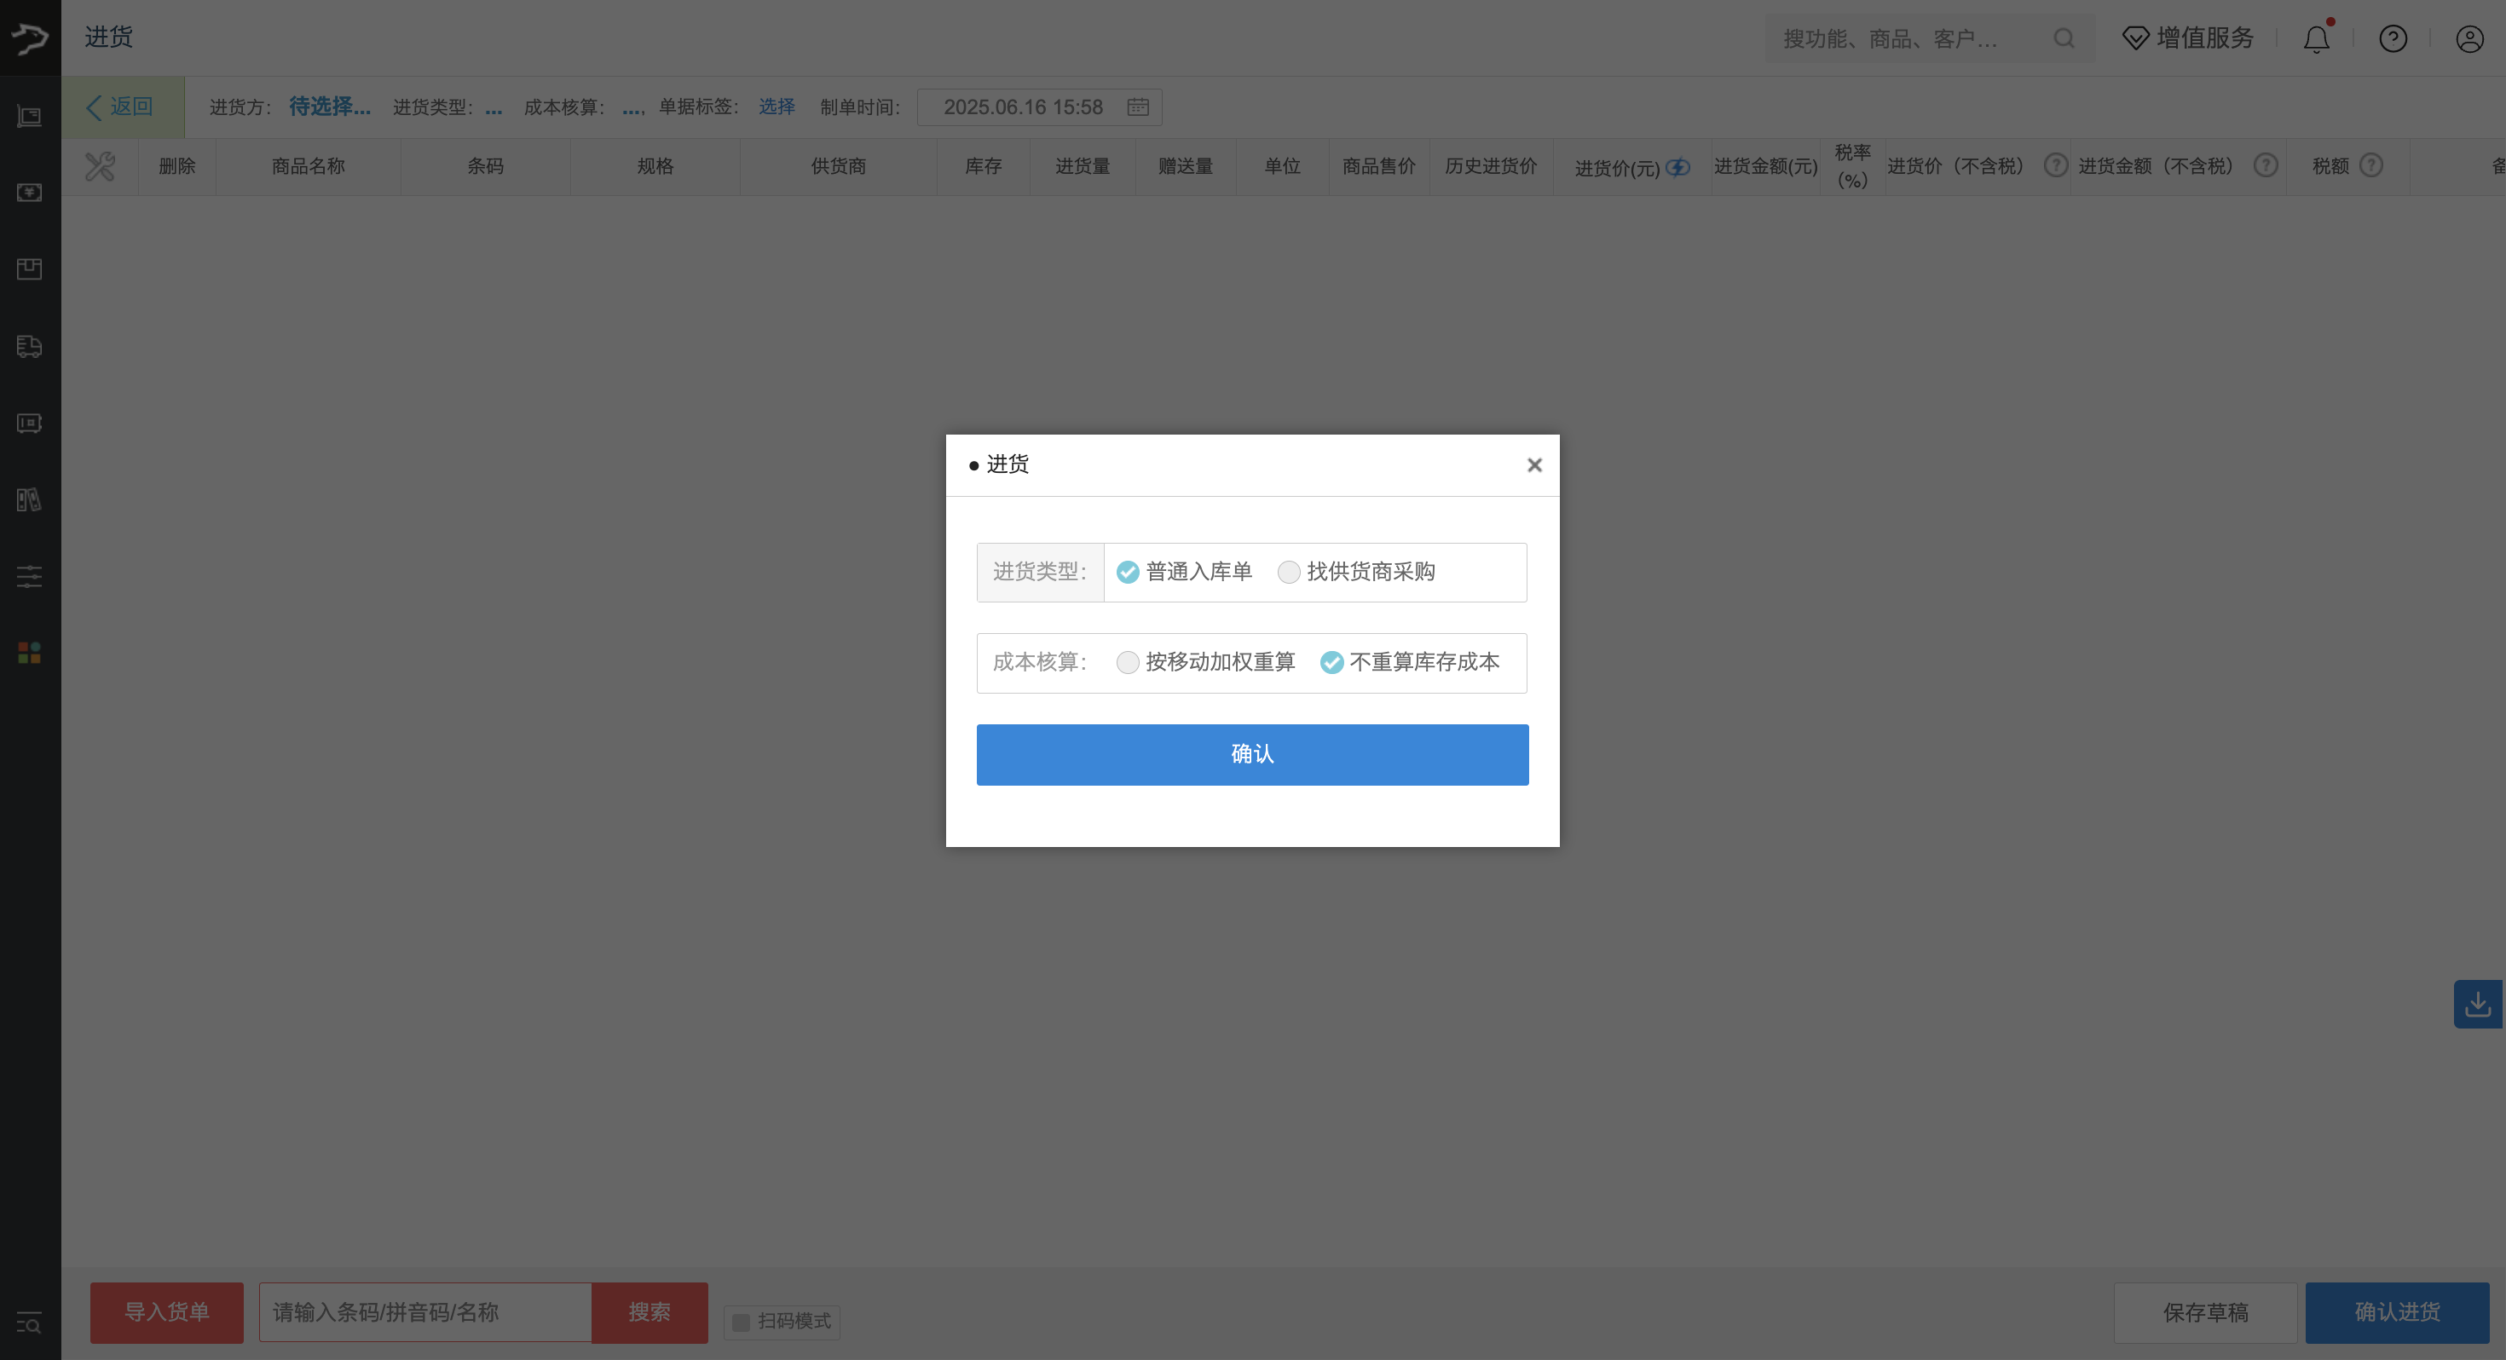This screenshot has height=1360, width=2506.
Task: Open the payment card sidebar icon
Action: [x=29, y=193]
